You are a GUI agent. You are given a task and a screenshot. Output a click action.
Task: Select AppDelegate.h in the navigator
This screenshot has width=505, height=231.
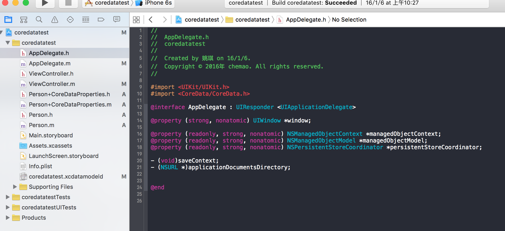coord(65,53)
